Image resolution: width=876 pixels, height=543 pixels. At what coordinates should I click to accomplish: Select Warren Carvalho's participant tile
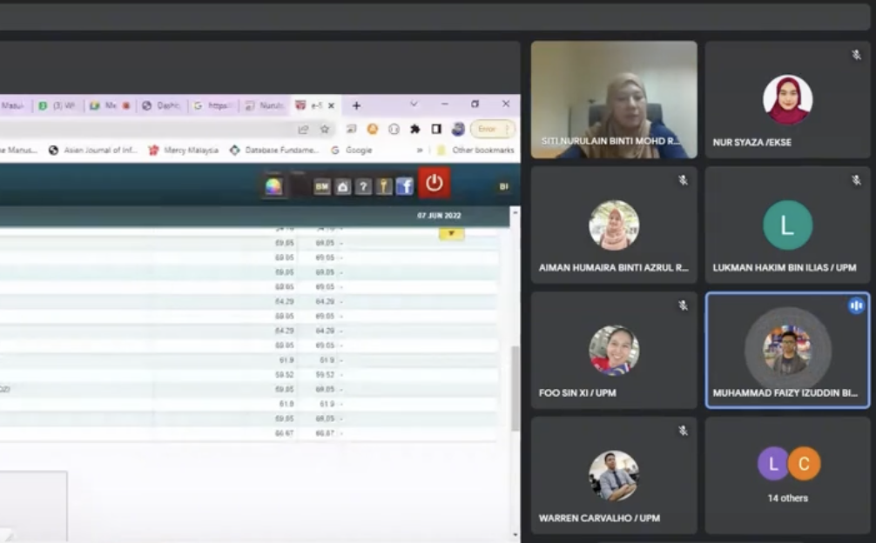click(613, 474)
